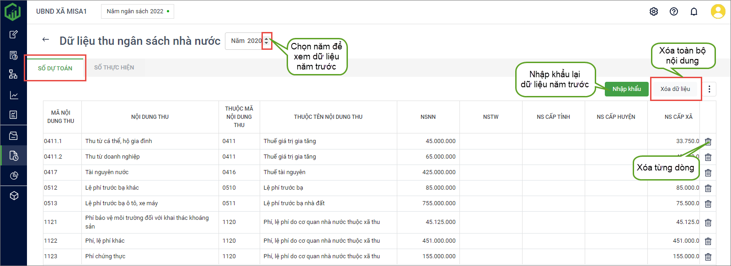The image size is (731, 266).
Task: Switch to the 'Số thực hiện' tab
Action: click(114, 68)
